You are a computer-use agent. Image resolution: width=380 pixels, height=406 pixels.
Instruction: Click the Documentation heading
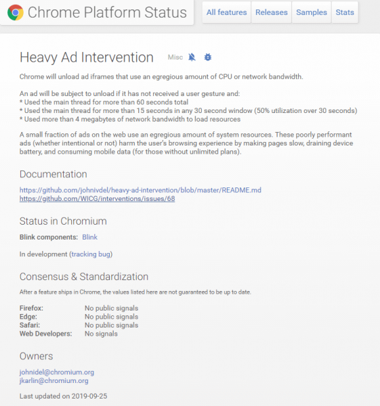(x=53, y=174)
